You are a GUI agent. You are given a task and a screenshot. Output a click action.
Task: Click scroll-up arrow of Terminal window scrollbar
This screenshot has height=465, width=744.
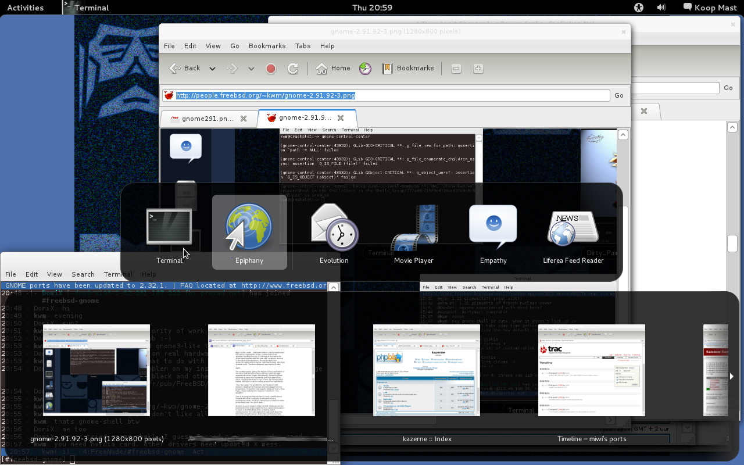click(334, 287)
